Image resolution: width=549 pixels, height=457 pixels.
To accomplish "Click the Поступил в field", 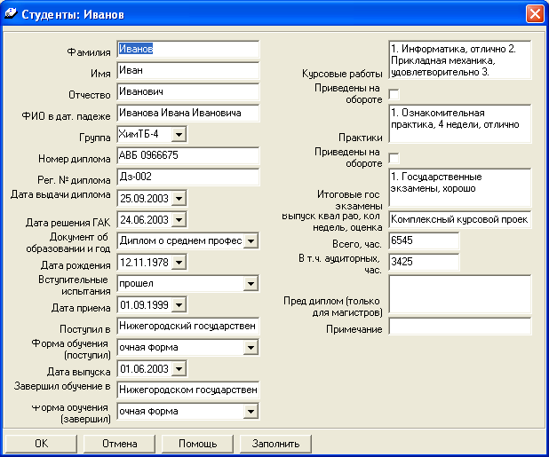I will pos(188,327).
